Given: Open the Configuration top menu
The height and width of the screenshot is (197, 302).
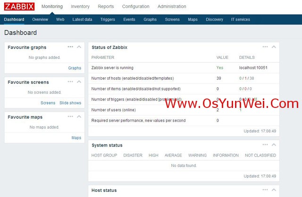Looking at the screenshot, I should 135,7.
